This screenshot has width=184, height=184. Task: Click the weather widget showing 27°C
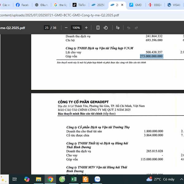coord(160,179)
